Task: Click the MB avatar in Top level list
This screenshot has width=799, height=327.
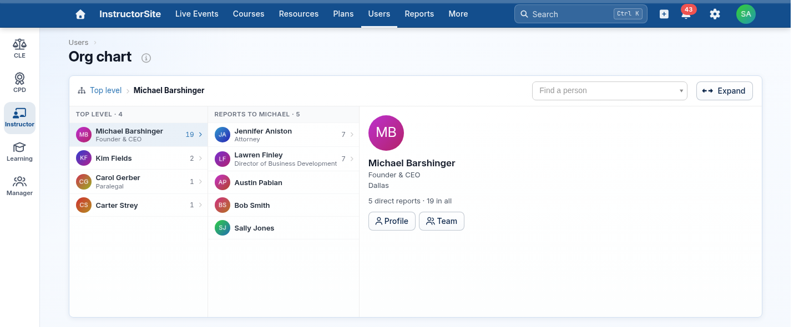Action: (x=84, y=135)
